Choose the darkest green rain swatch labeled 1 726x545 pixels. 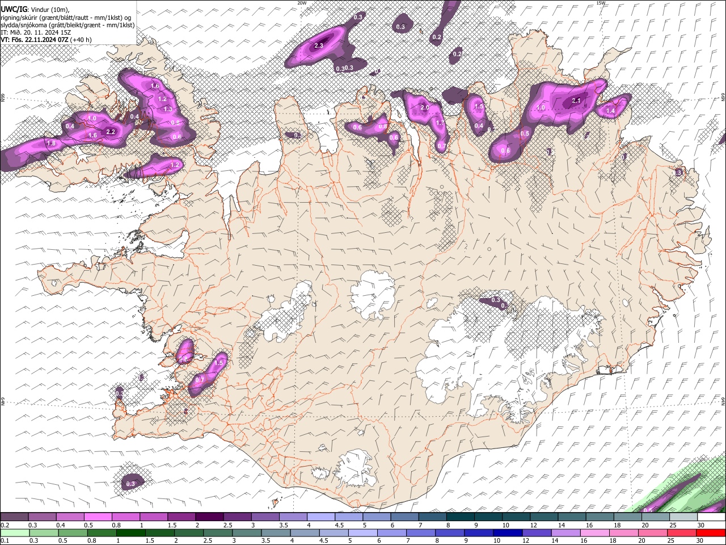(x=130, y=533)
